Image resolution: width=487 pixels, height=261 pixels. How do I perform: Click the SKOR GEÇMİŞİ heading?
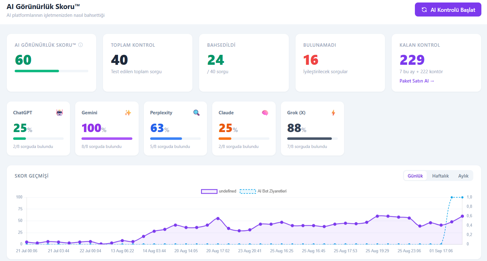32,176
